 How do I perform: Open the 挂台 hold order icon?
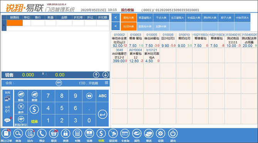click(30, 135)
